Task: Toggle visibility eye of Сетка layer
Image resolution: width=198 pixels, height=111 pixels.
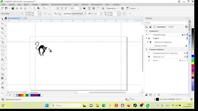Action: coord(180,60)
